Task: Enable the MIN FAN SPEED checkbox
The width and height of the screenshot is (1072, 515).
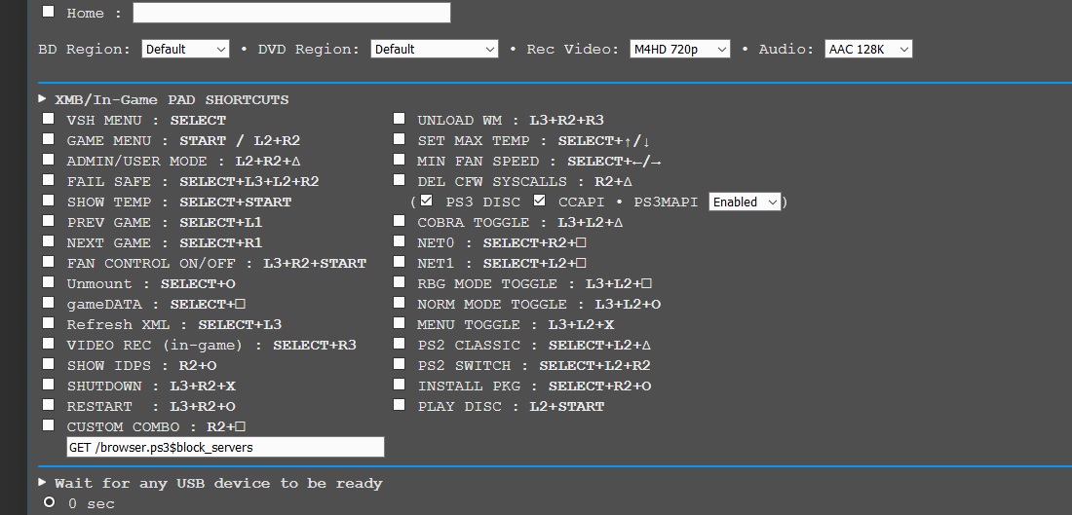Action: coord(400,160)
